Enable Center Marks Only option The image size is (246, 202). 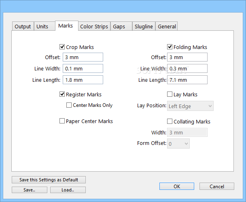[x=69, y=105]
